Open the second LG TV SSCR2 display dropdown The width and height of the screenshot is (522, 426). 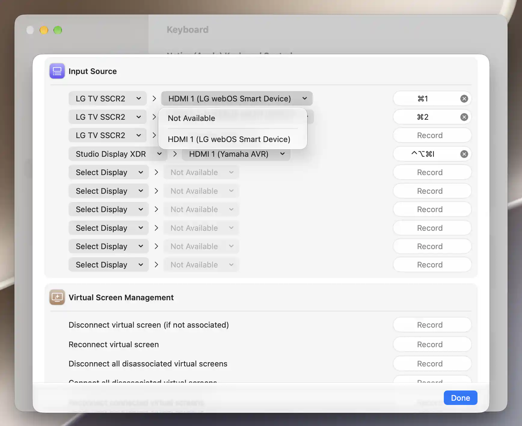(x=108, y=117)
